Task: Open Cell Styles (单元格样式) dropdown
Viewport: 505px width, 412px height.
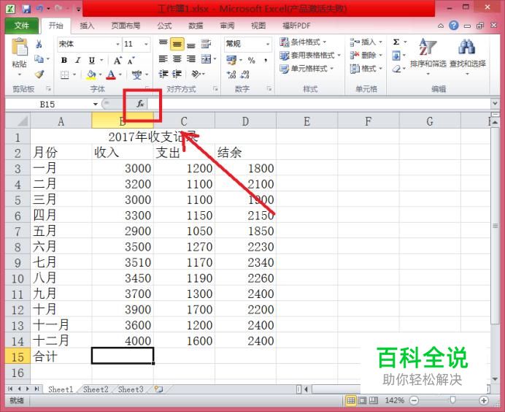Action: click(307, 69)
